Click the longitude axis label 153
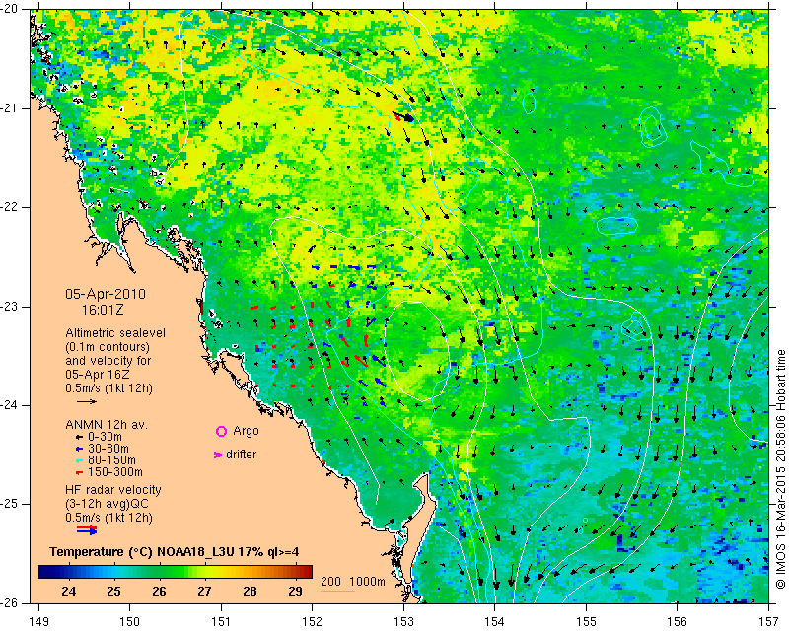The image size is (789, 631). point(404,622)
